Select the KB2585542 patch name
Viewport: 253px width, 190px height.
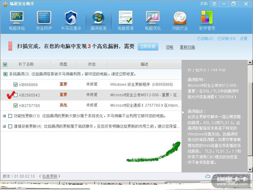click(x=29, y=95)
